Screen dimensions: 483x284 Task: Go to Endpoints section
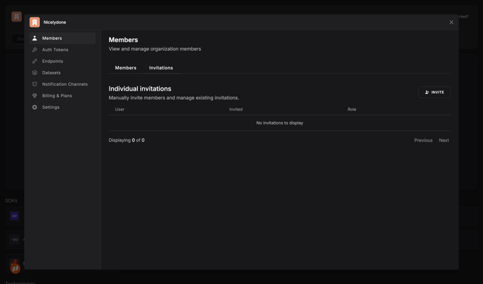[63, 61]
